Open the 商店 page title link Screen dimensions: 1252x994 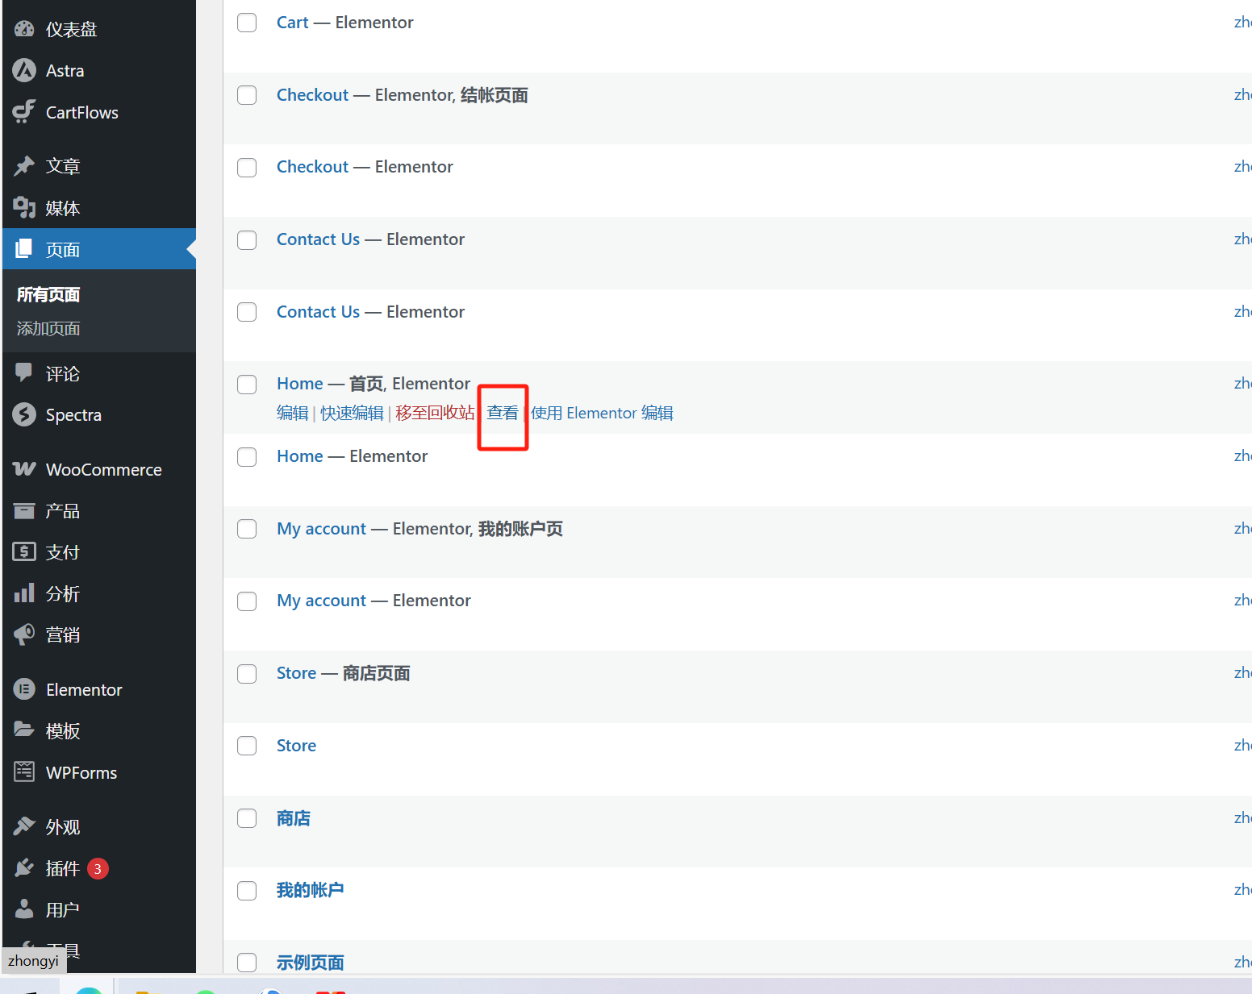pos(293,818)
